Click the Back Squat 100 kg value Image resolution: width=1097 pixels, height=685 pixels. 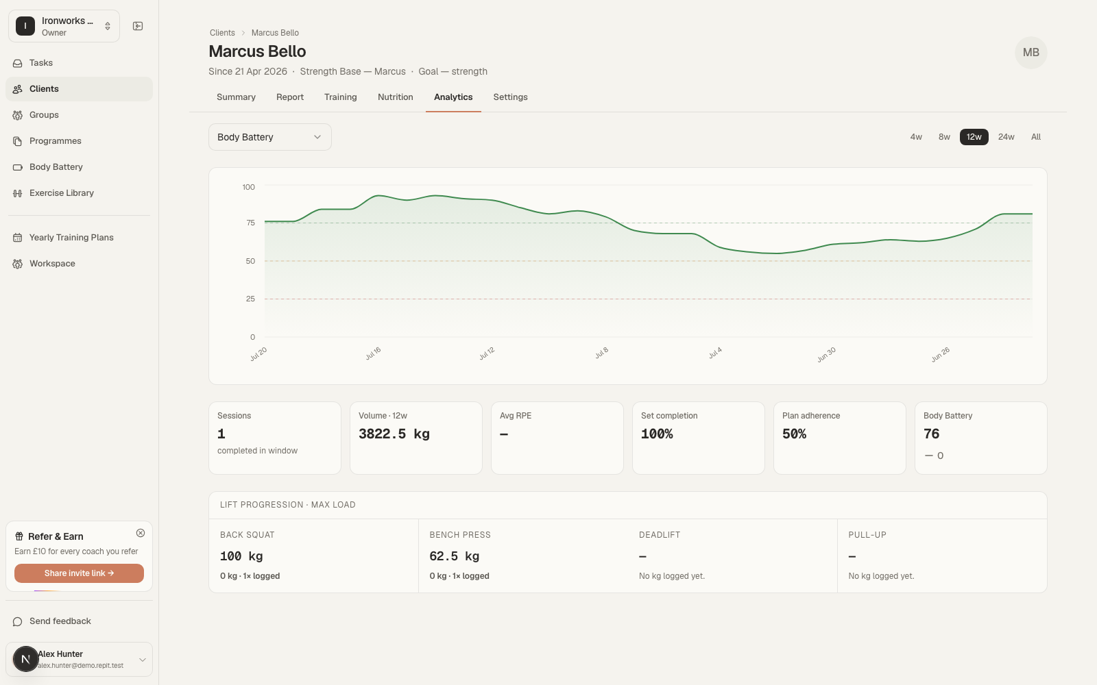[241, 556]
